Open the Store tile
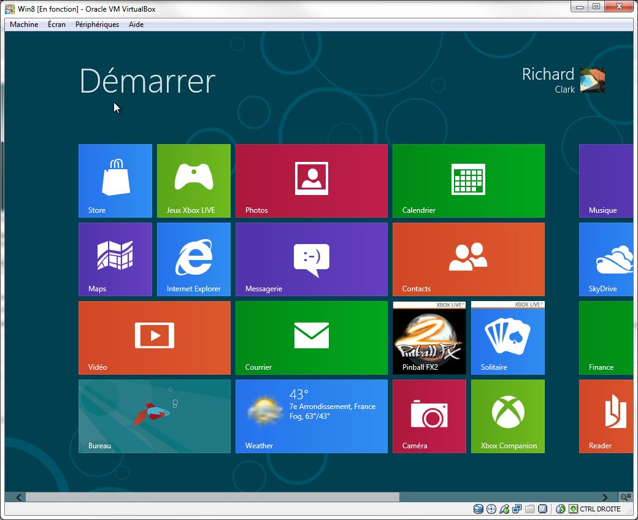 pos(115,181)
